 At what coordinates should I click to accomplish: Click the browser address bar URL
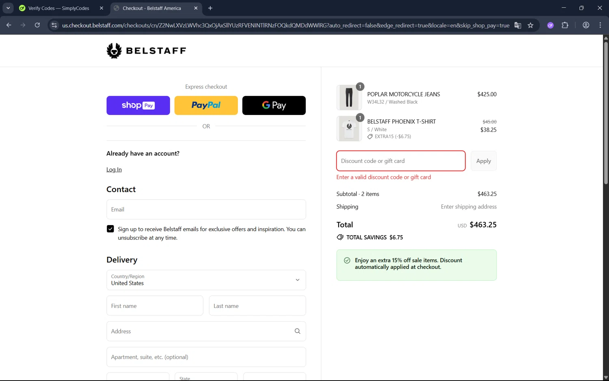click(285, 25)
